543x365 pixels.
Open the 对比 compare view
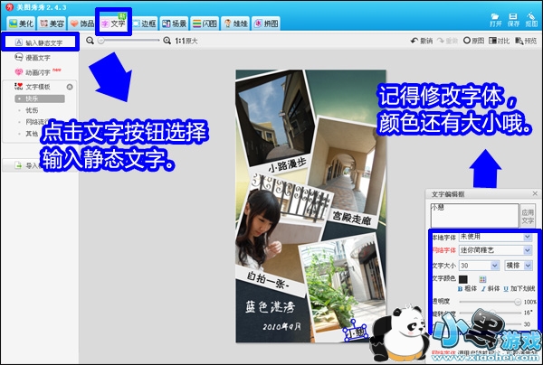[499, 41]
